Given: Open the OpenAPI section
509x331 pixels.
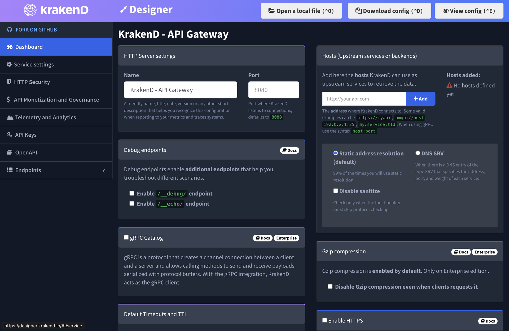Looking at the screenshot, I should (56, 153).
